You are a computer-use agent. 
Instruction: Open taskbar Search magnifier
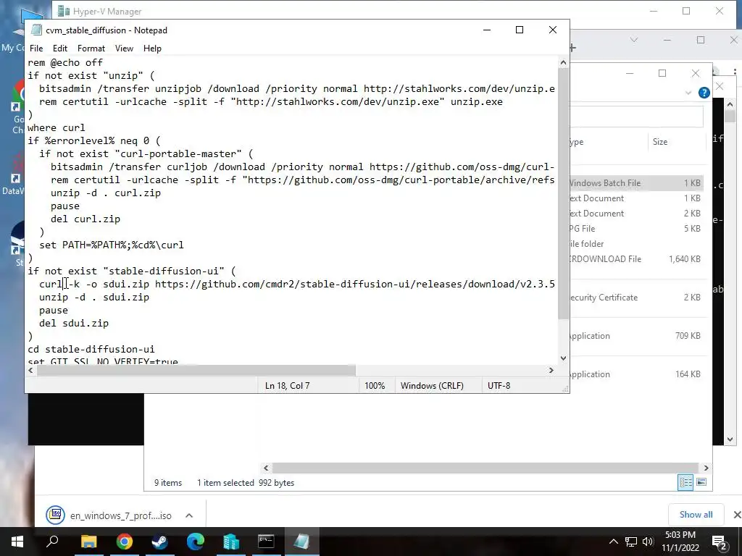[52, 542]
